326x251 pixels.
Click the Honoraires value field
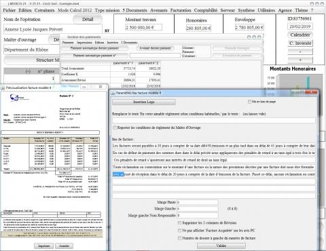click(x=198, y=28)
